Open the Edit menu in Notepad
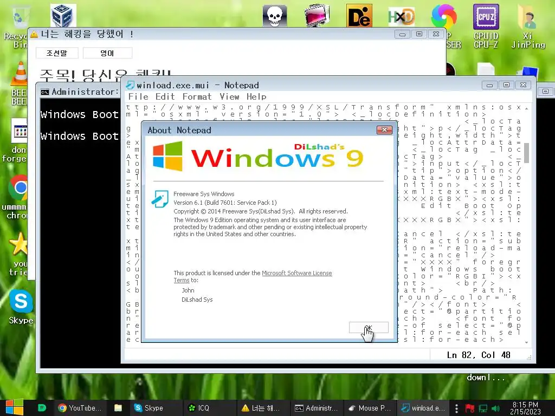The image size is (555, 416). click(165, 96)
